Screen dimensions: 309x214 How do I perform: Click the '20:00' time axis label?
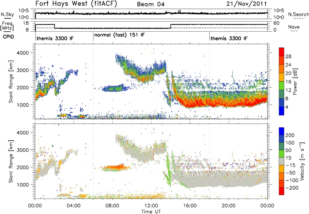229,206
